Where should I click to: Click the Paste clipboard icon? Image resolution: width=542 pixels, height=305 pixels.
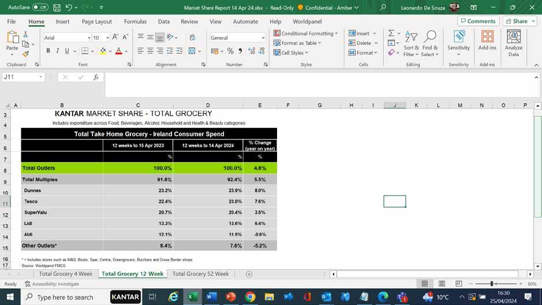click(x=12, y=37)
